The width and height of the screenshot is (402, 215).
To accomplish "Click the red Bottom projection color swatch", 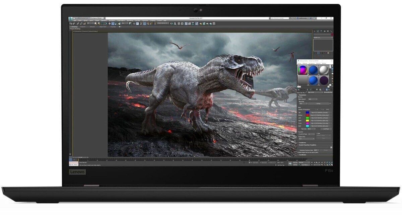I will [x=307, y=115].
